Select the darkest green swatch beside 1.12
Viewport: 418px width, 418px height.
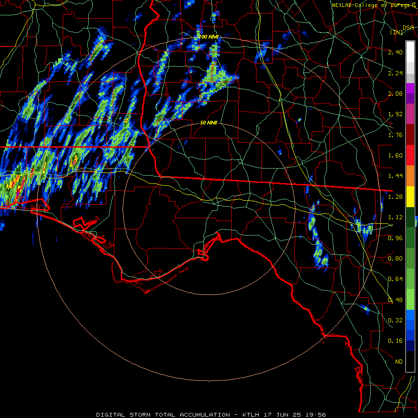(410, 217)
